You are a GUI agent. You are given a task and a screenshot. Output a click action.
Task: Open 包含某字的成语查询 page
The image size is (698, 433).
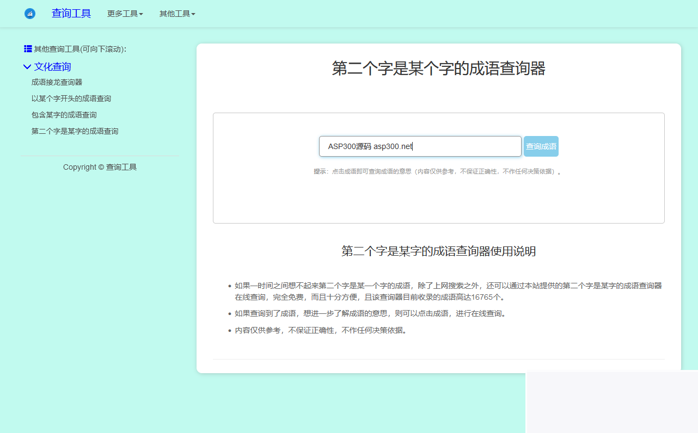click(64, 114)
